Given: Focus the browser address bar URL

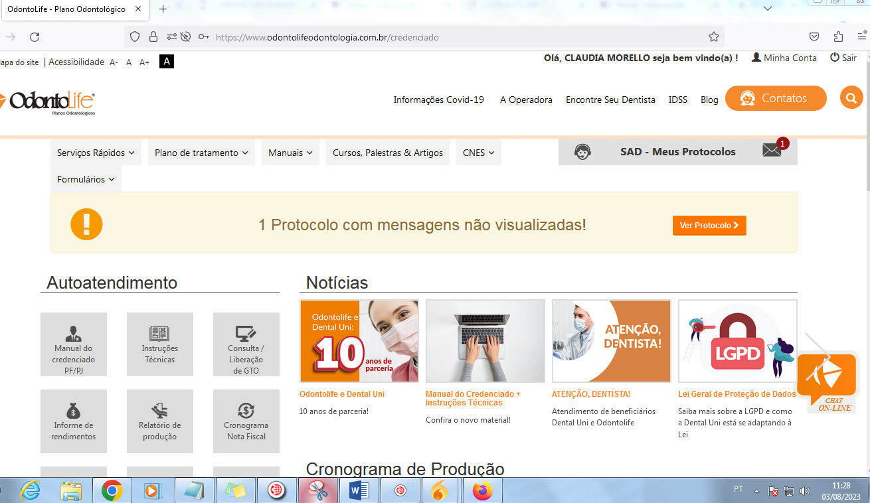Looking at the screenshot, I should (x=327, y=37).
